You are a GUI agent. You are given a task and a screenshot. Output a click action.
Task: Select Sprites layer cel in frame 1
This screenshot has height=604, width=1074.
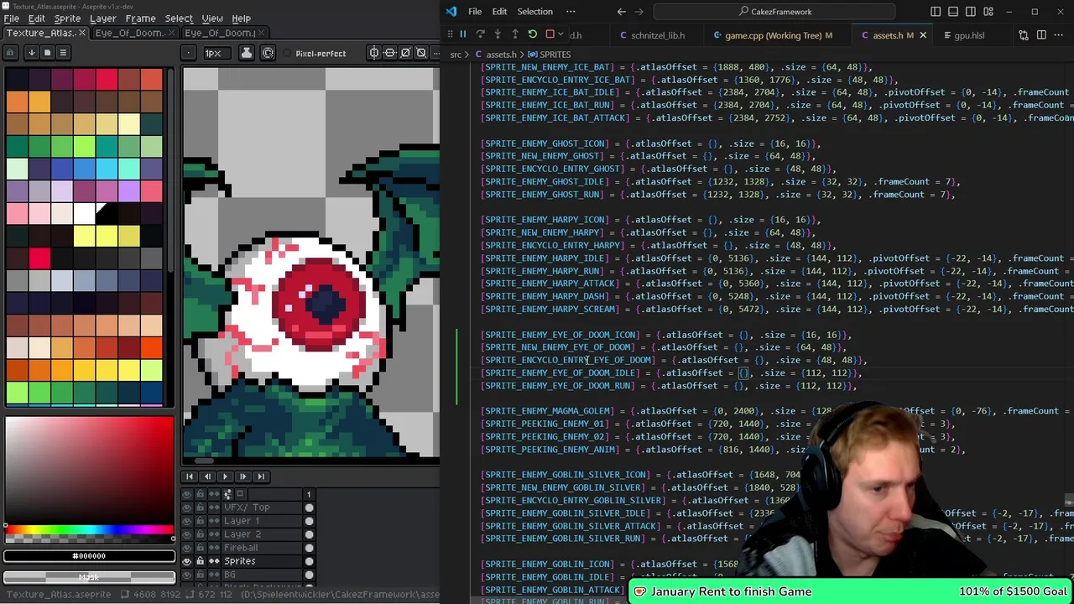309,561
